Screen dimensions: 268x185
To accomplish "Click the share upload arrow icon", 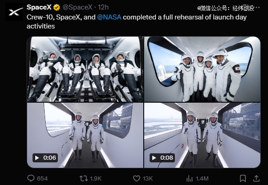I will click(x=256, y=179).
